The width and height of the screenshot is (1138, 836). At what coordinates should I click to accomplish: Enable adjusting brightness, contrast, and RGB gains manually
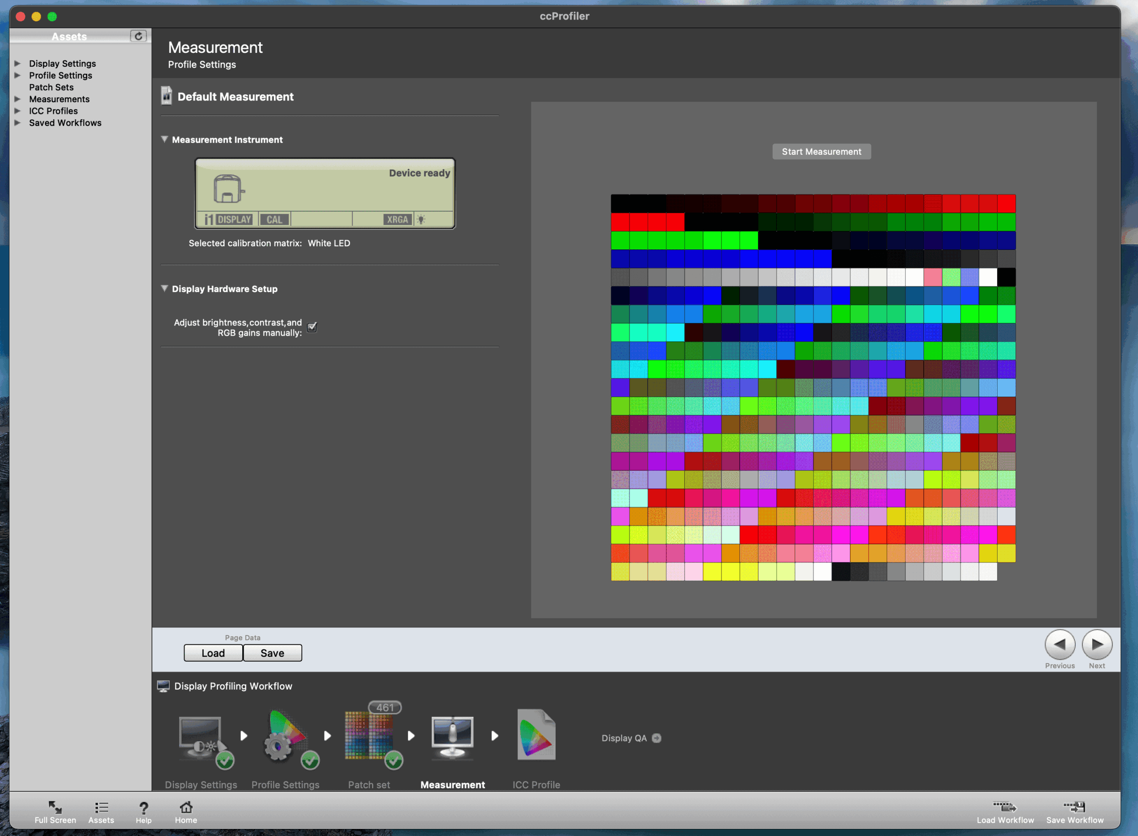(x=312, y=327)
